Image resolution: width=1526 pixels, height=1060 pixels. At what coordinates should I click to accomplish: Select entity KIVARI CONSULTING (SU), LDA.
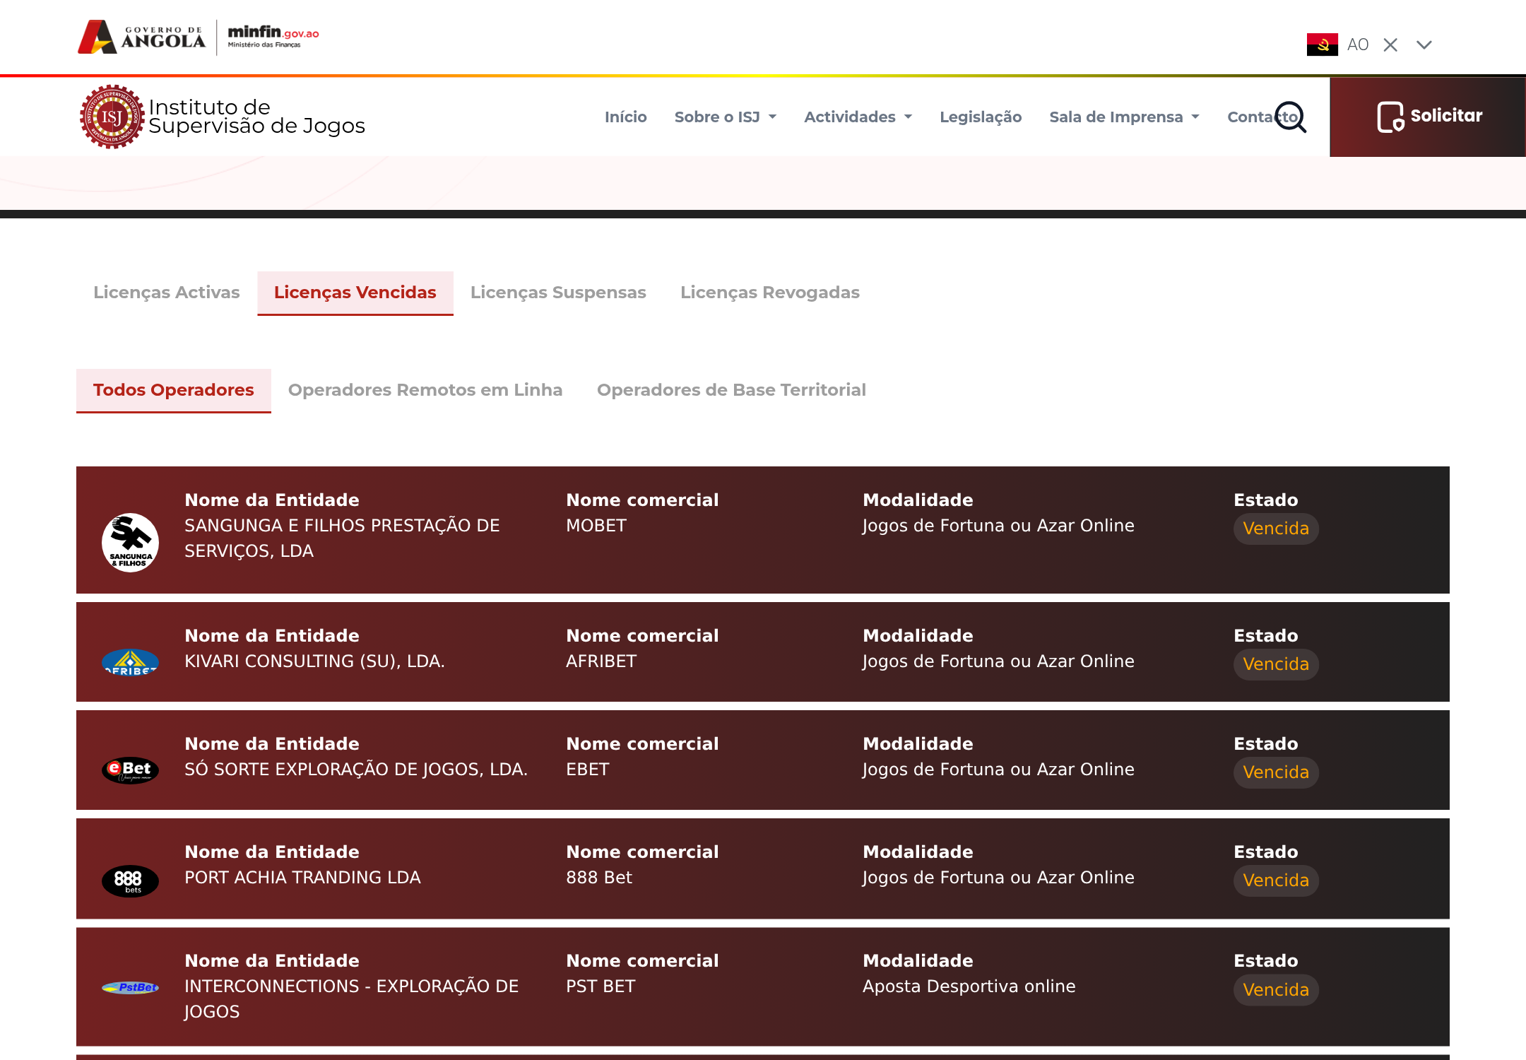click(314, 661)
